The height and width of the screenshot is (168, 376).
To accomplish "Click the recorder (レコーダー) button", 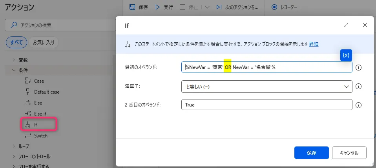I will pyautogui.click(x=285, y=7).
